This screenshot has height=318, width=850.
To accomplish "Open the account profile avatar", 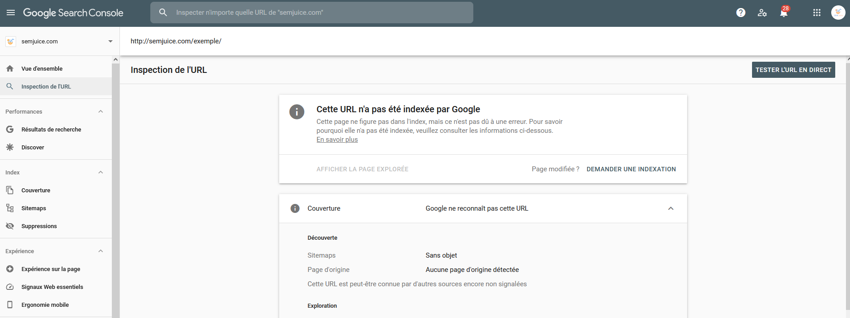I will click(838, 13).
